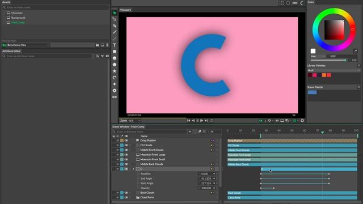Screen dimensions: 363x204
Task: Select the double-arrow tool in toolbar
Action: point(115,97)
